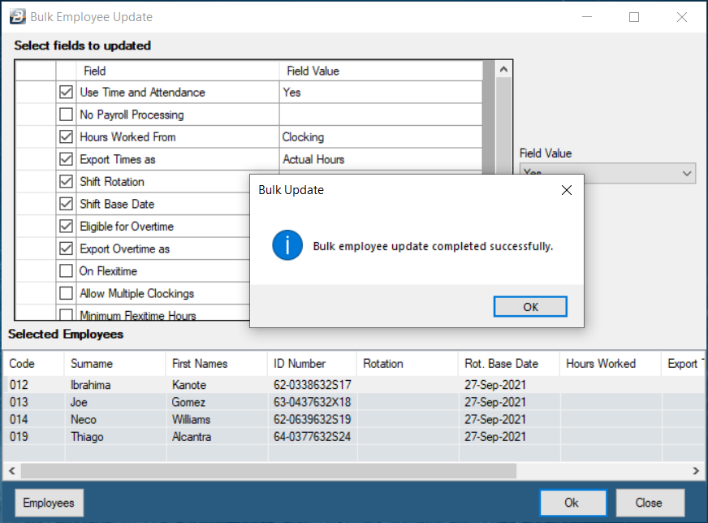Close the Bulk Employee Update window
708x523 pixels.
pyautogui.click(x=682, y=17)
